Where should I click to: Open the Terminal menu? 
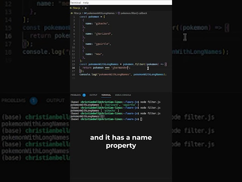point(76,3)
